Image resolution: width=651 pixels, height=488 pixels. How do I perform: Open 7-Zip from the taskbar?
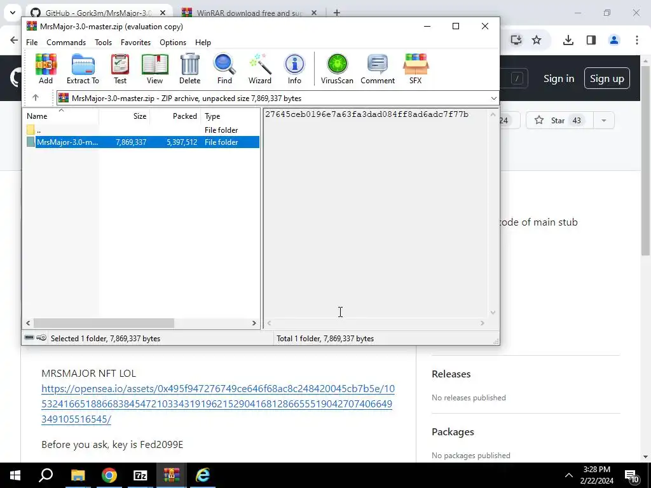[x=140, y=475]
